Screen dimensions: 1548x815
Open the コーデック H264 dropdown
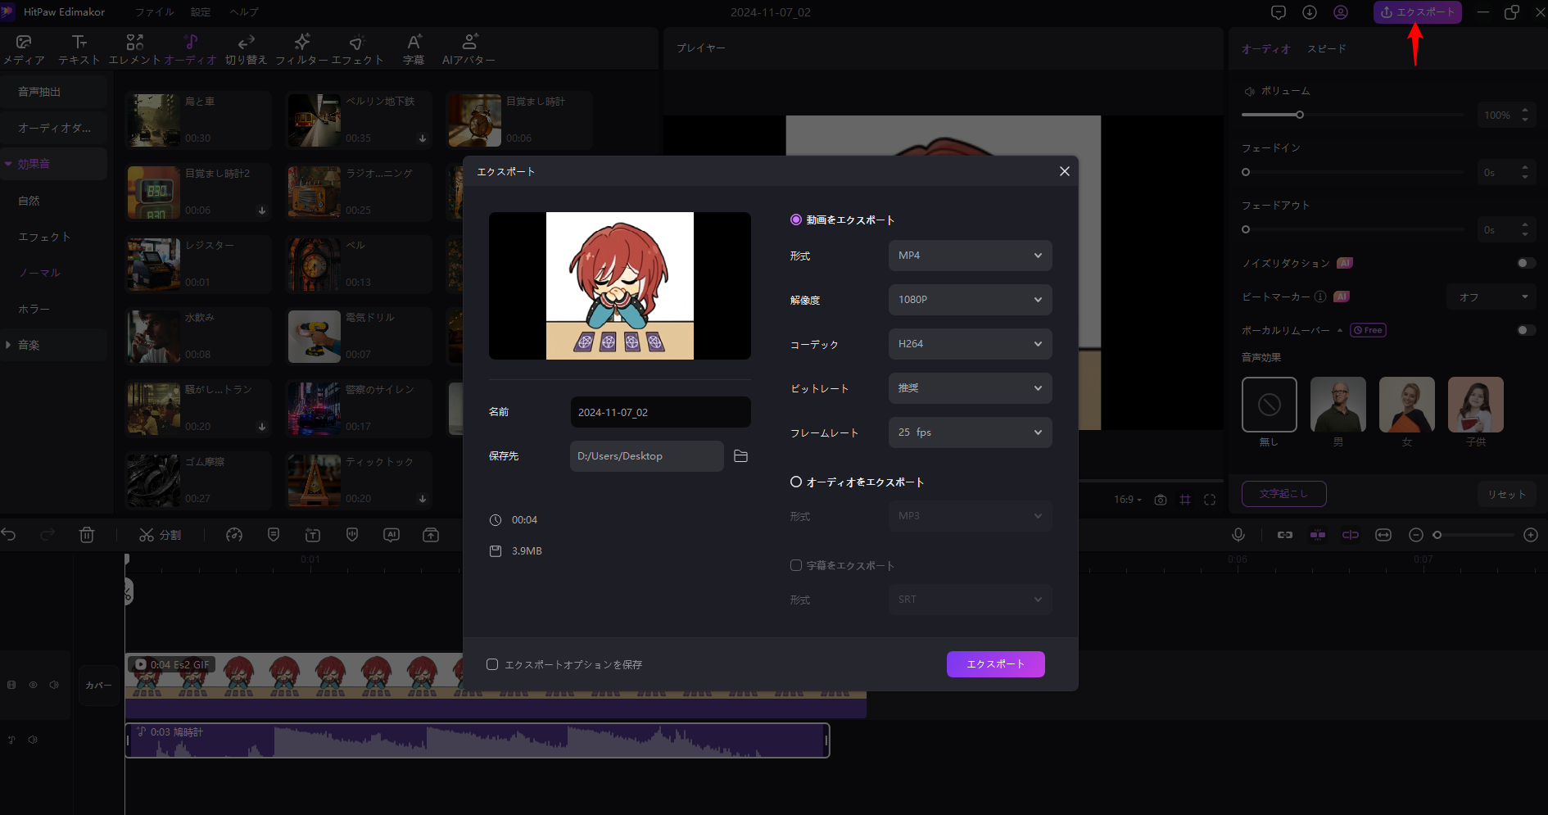[x=970, y=344]
